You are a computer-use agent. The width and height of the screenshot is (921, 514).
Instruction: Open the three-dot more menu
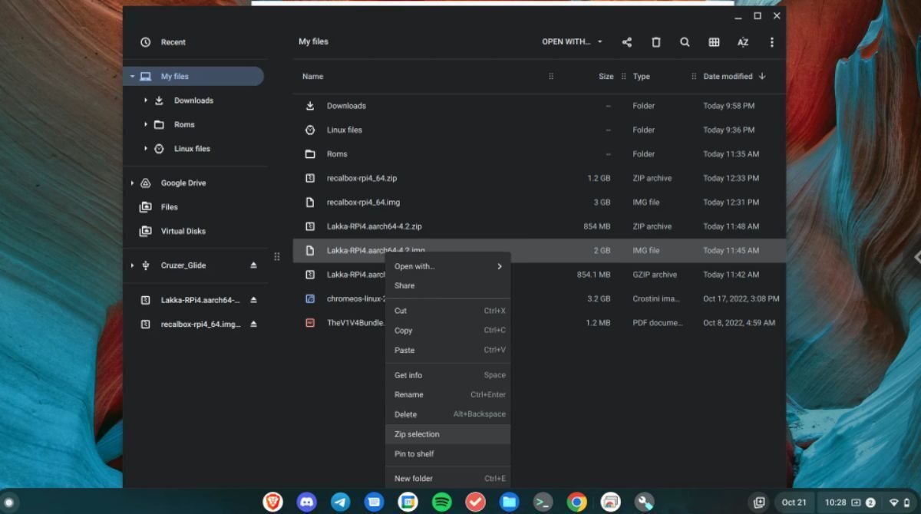point(772,42)
